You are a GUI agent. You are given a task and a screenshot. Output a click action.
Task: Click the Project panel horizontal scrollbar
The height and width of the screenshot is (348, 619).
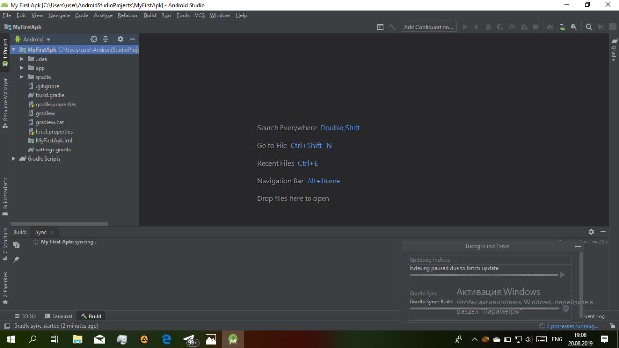[x=59, y=224]
